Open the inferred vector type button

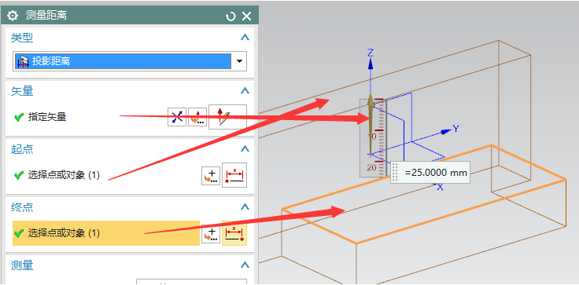coord(227,117)
